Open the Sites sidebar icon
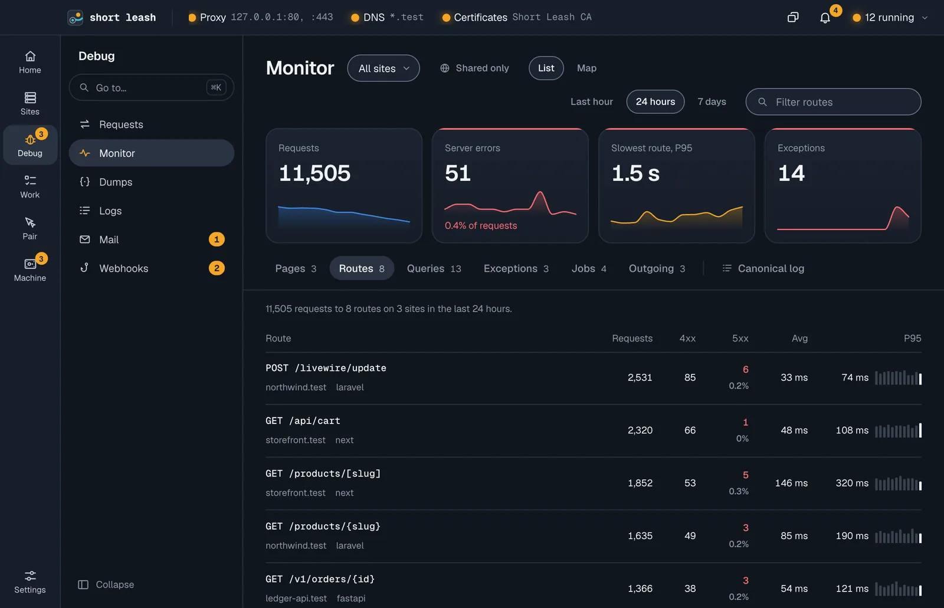The image size is (944, 608). 30,97
